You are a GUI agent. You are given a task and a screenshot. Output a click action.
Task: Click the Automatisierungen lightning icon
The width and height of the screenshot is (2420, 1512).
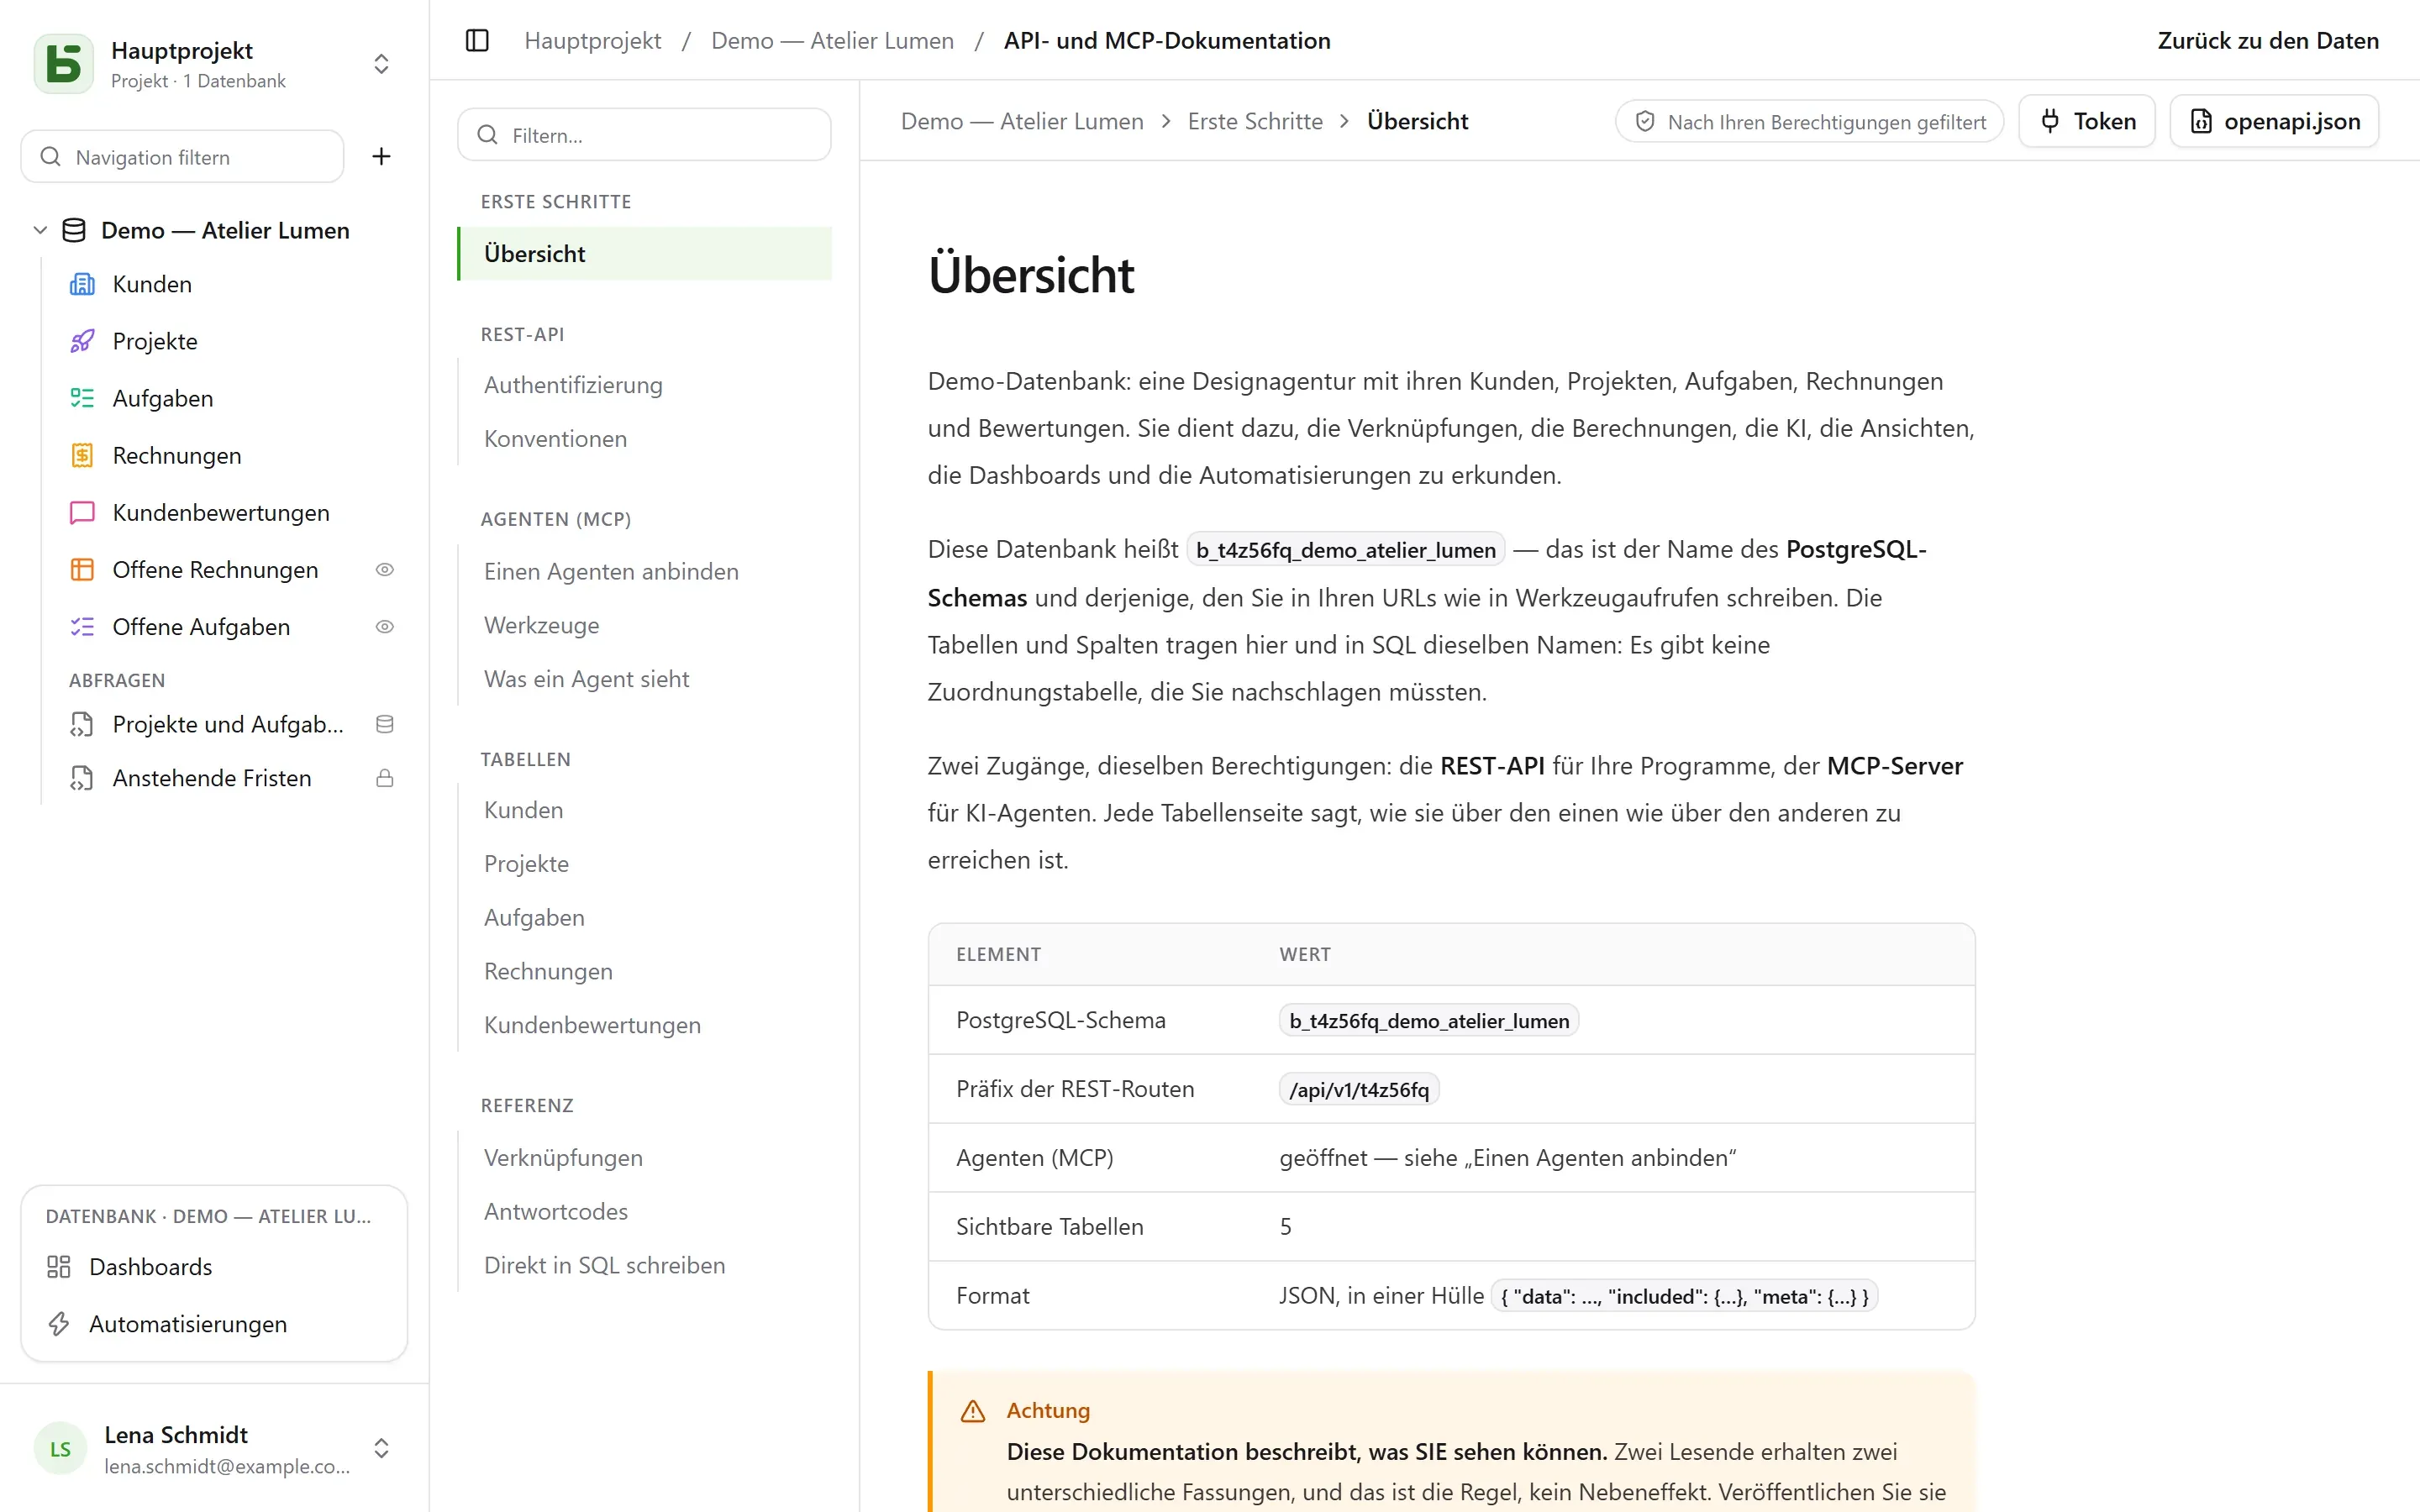pos(59,1324)
